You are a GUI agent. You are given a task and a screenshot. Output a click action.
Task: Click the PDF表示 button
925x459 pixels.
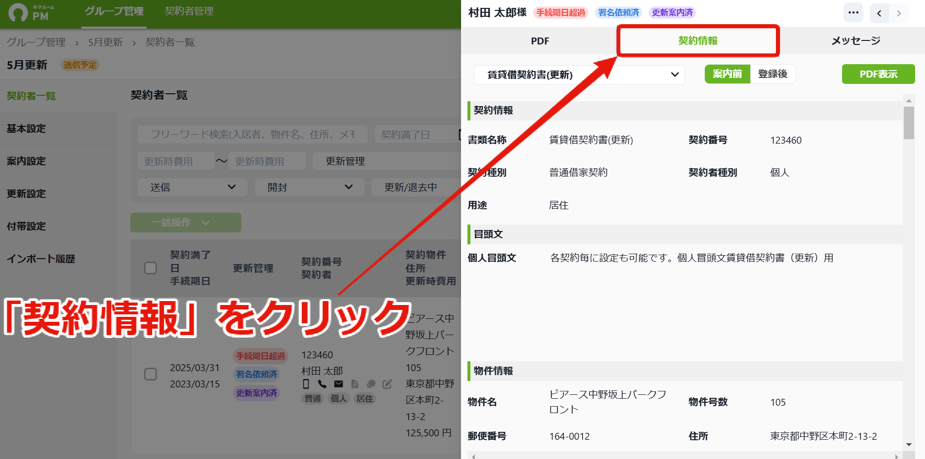tap(878, 74)
